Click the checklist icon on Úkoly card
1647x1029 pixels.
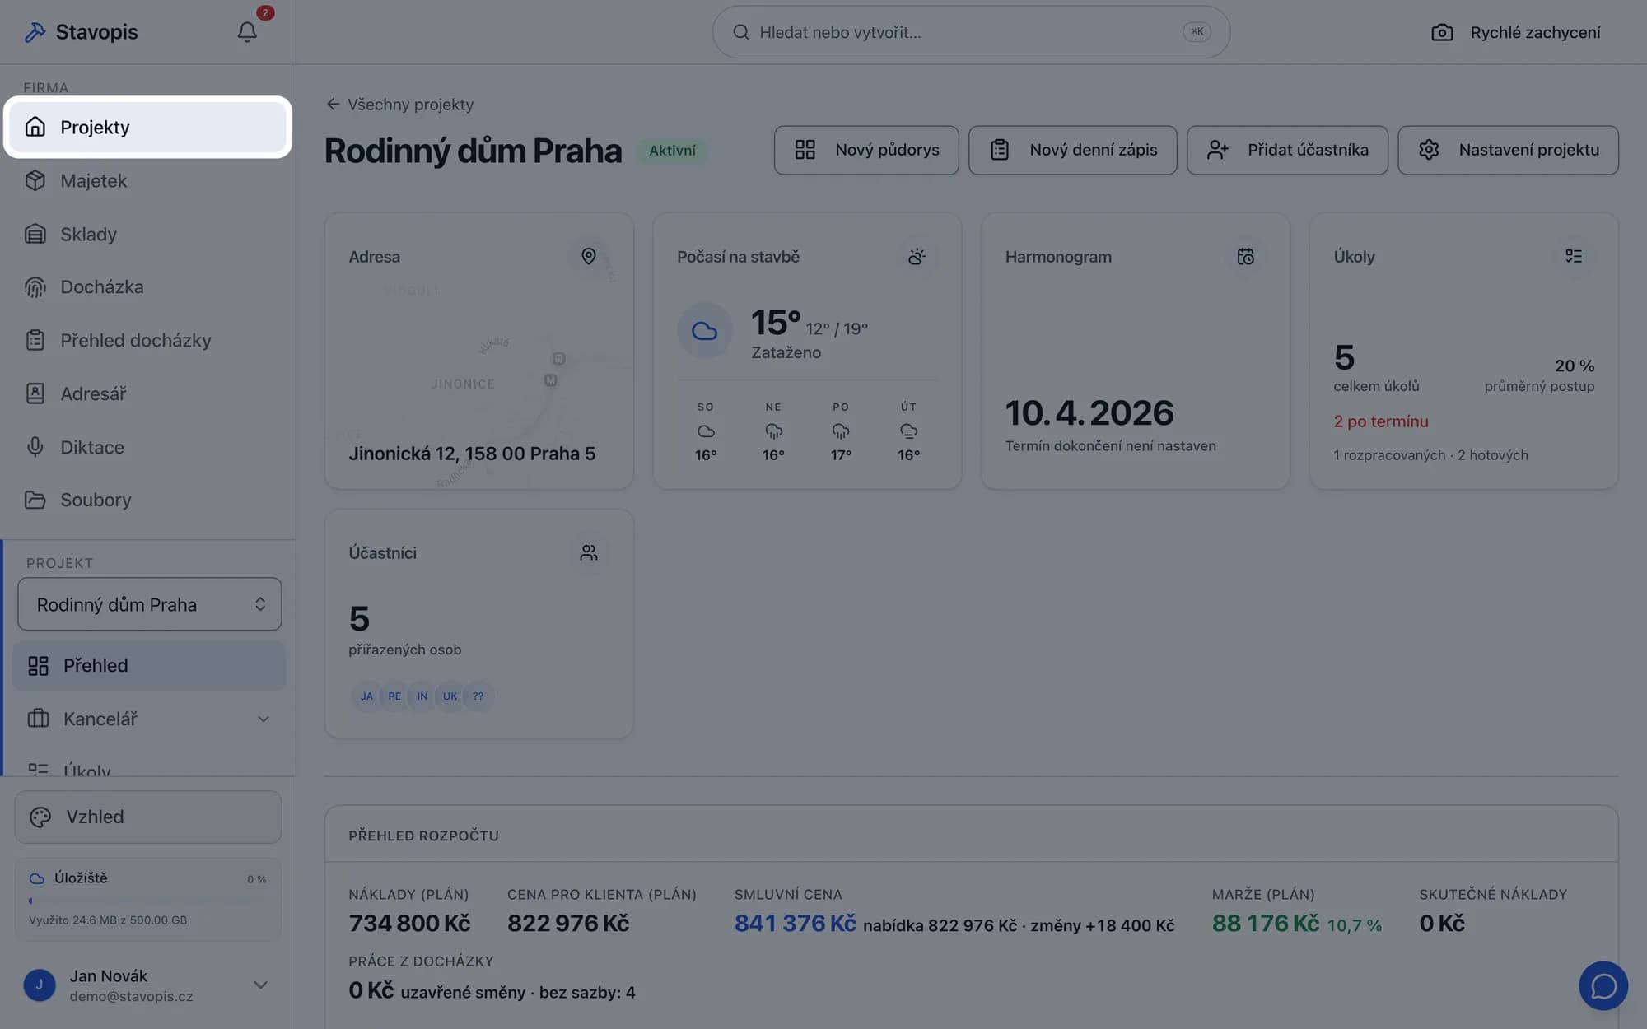[1574, 256]
